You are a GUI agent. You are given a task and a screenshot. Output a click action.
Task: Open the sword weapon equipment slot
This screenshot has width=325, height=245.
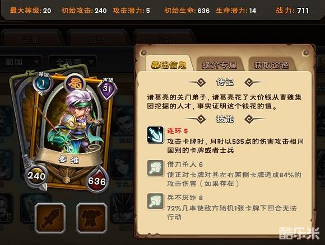(x=50, y=218)
